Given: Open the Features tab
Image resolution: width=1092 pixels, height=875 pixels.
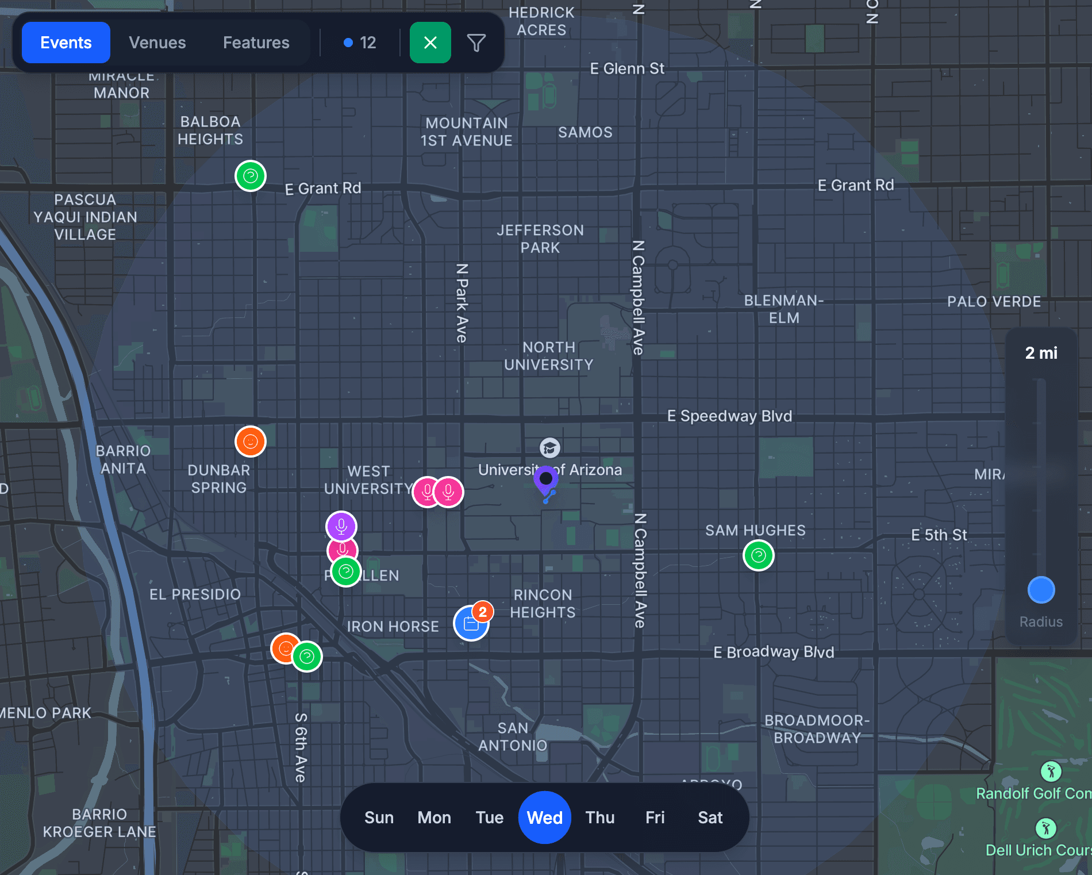Looking at the screenshot, I should click(x=256, y=42).
